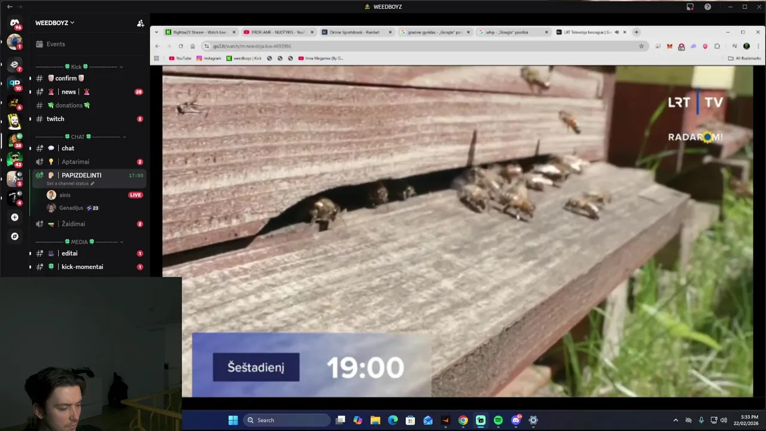Click the browser reload icon
The width and height of the screenshot is (766, 431).
coord(181,46)
